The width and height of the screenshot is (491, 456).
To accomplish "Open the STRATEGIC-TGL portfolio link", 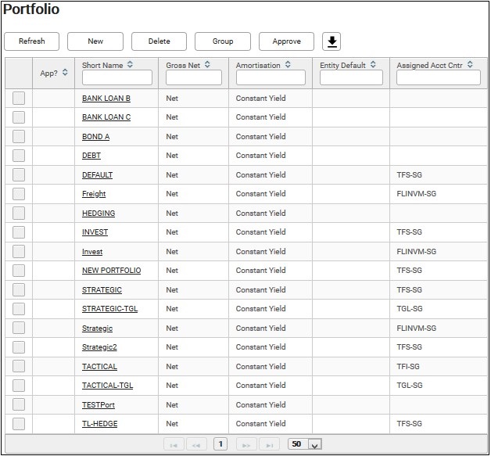I will 110,309.
